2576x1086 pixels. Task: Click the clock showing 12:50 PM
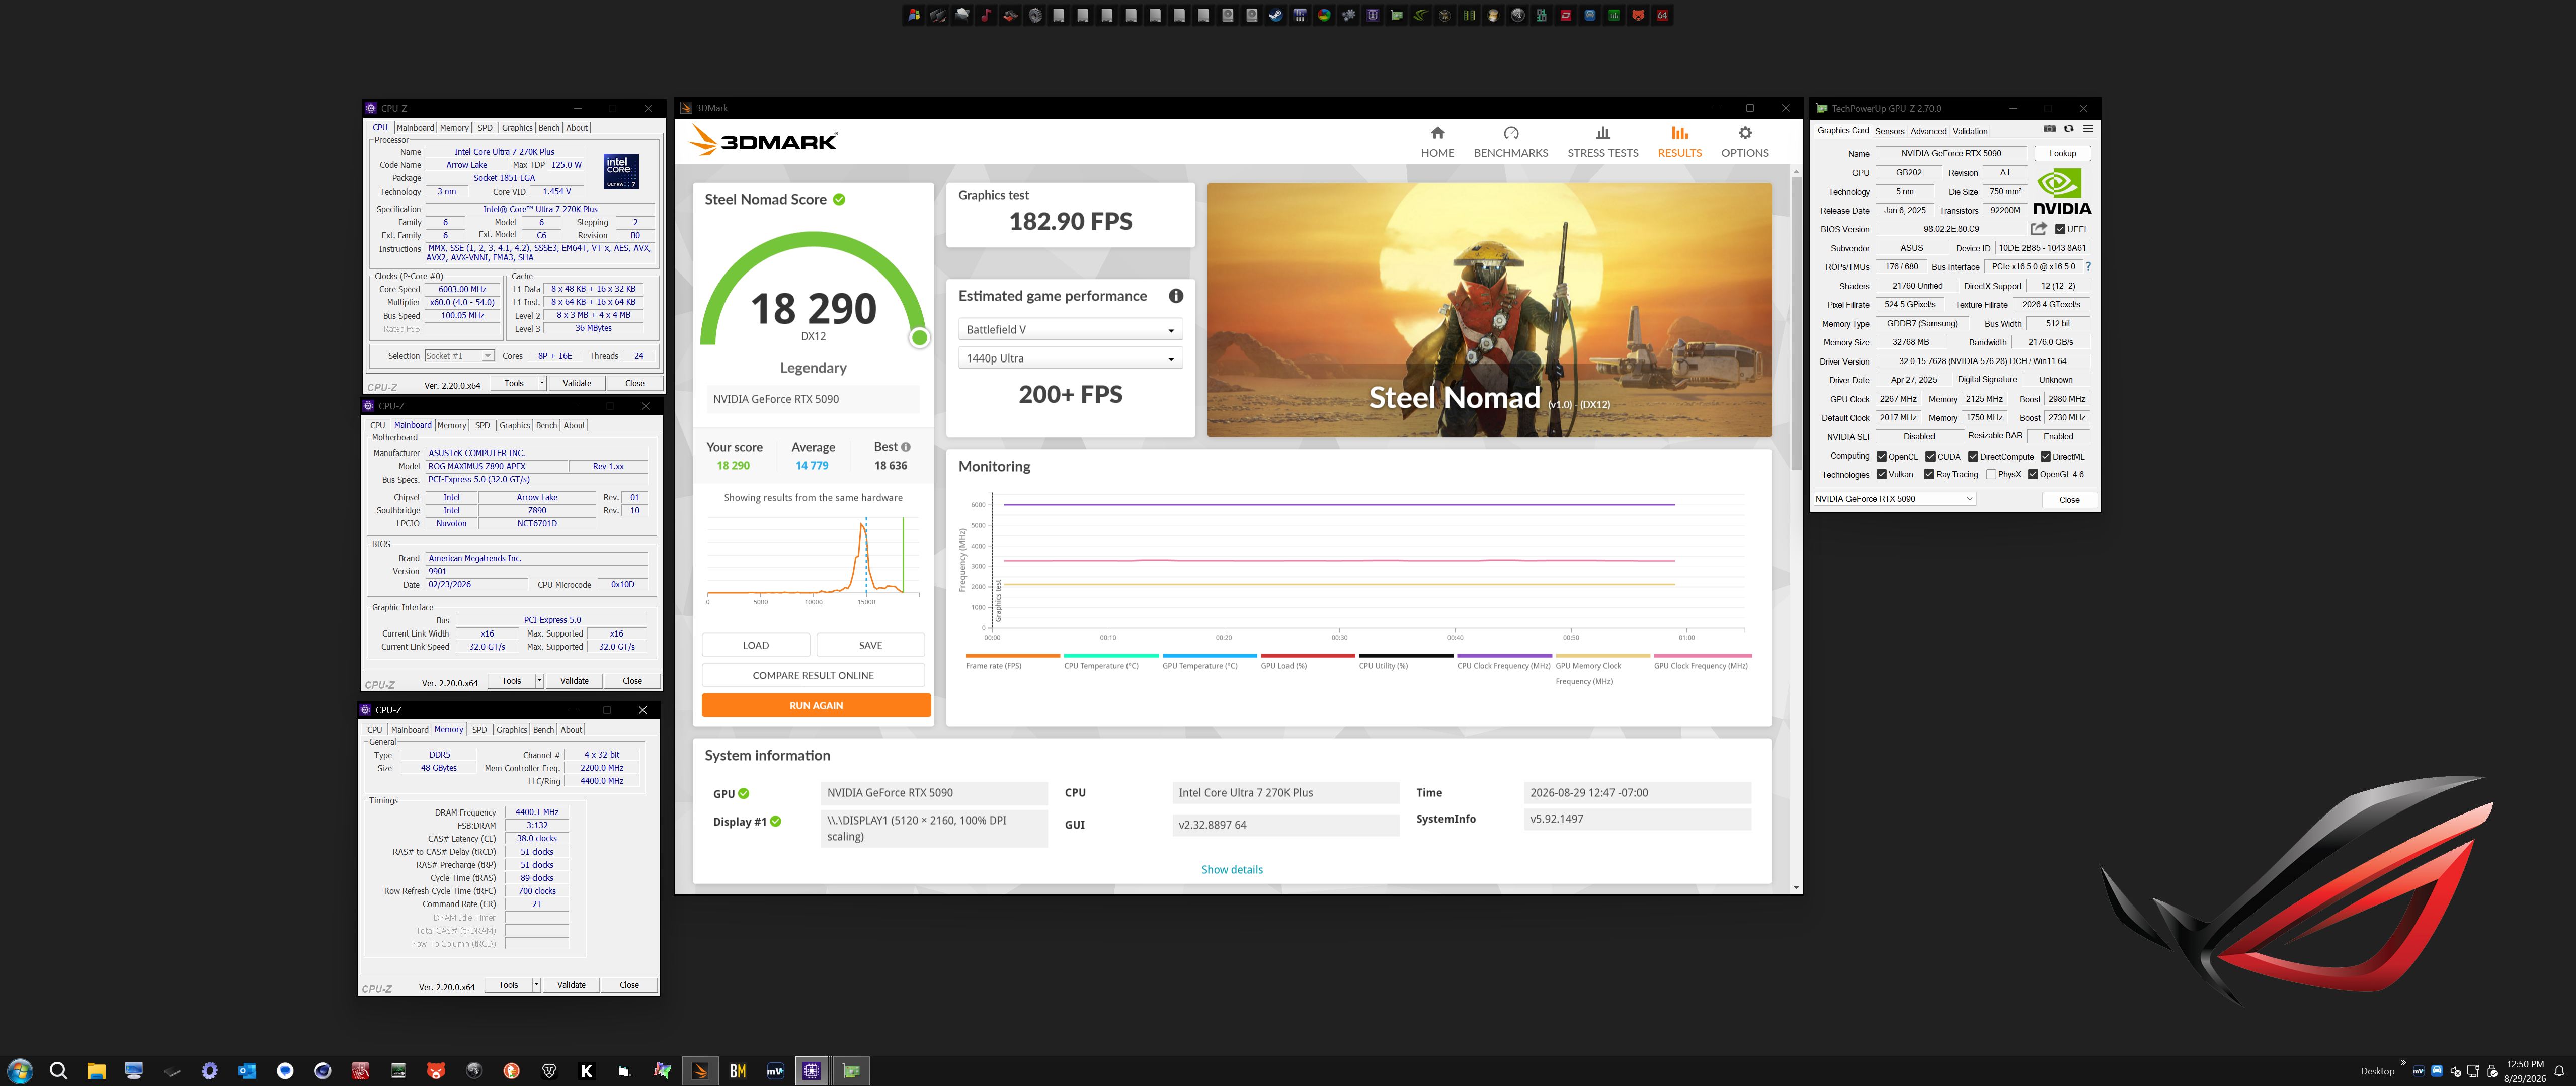click(x=2525, y=1064)
